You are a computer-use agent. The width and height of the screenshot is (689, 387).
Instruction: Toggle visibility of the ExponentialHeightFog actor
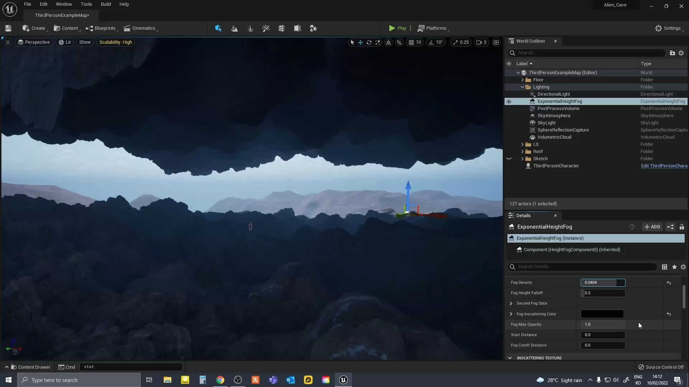508,101
